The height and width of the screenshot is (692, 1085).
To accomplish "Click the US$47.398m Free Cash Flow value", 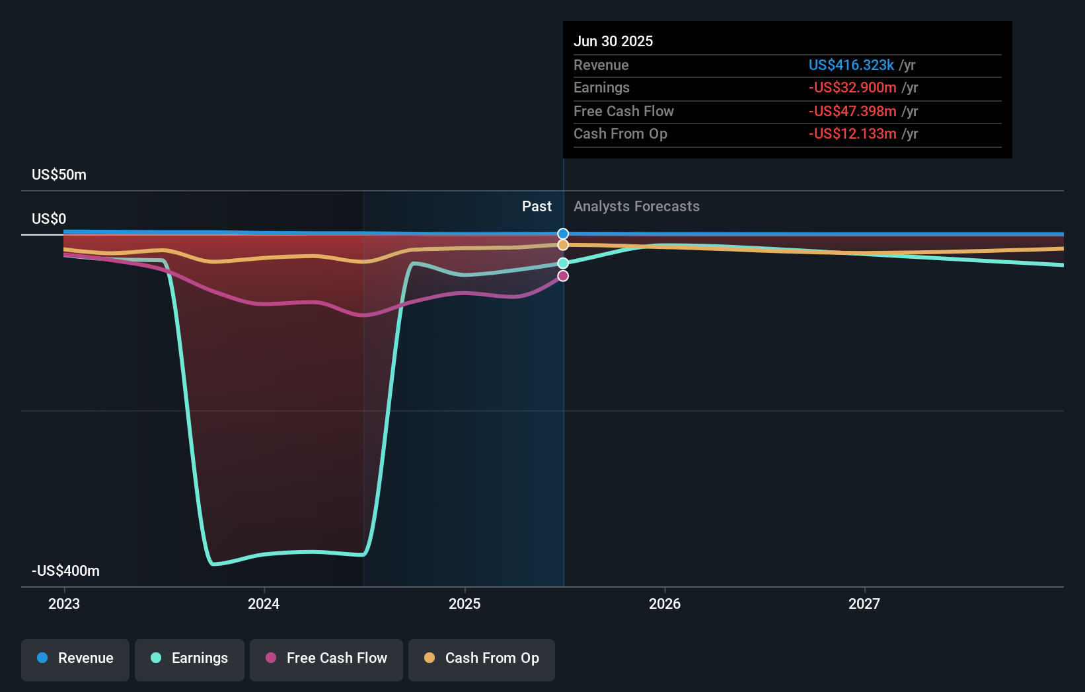I will pyautogui.click(x=851, y=111).
